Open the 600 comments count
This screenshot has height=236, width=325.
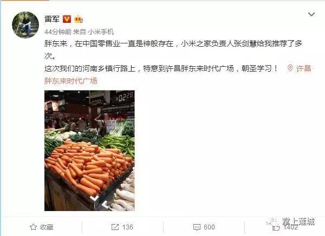tap(209, 227)
